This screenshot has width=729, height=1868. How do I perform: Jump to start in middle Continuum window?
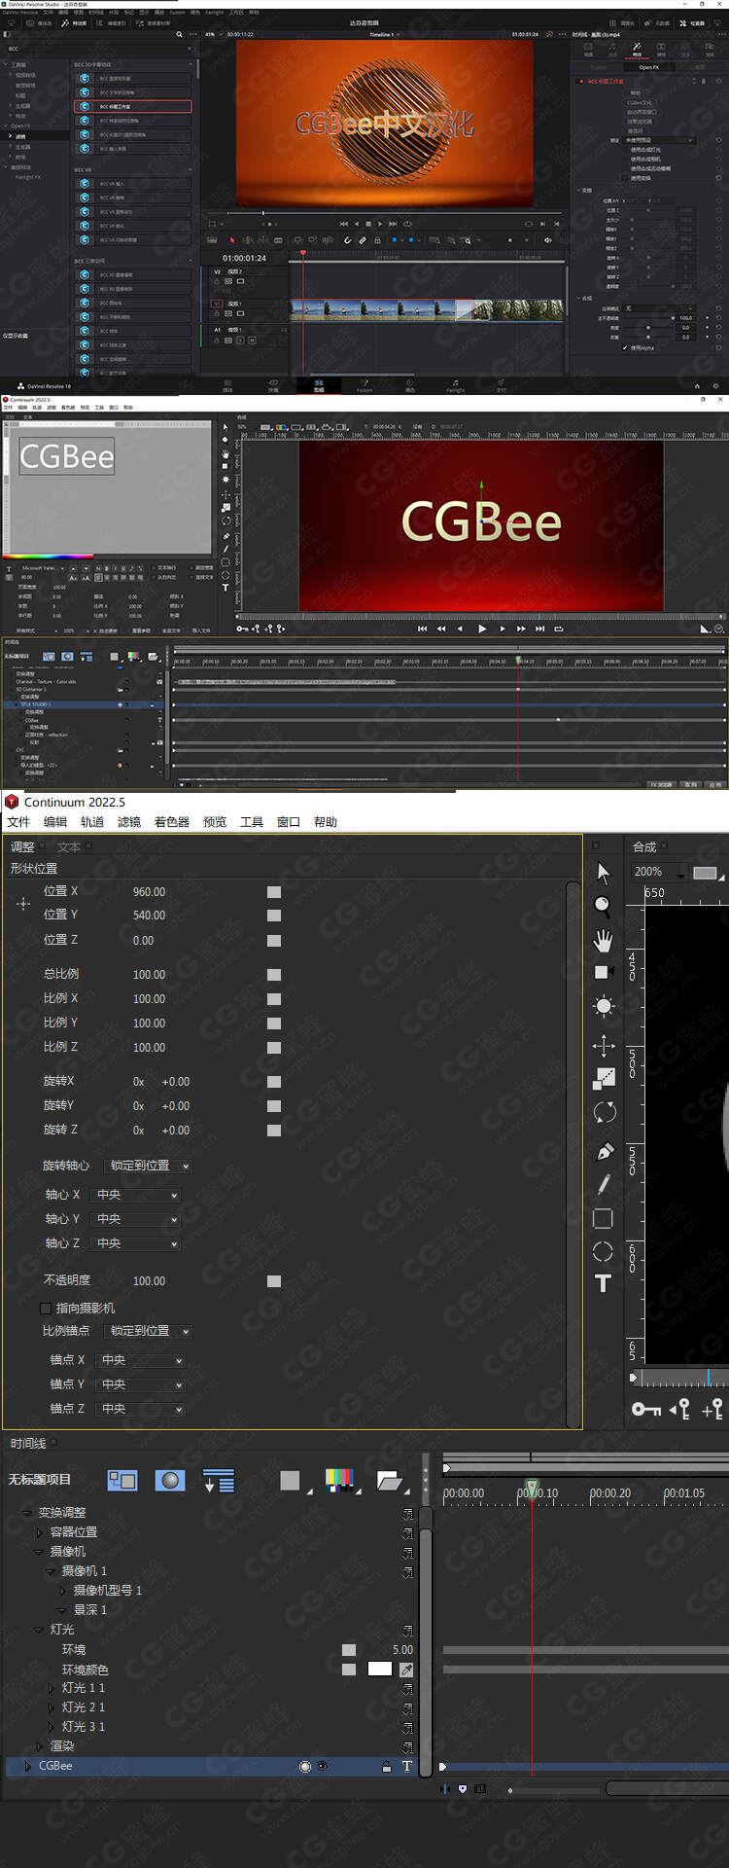[422, 629]
